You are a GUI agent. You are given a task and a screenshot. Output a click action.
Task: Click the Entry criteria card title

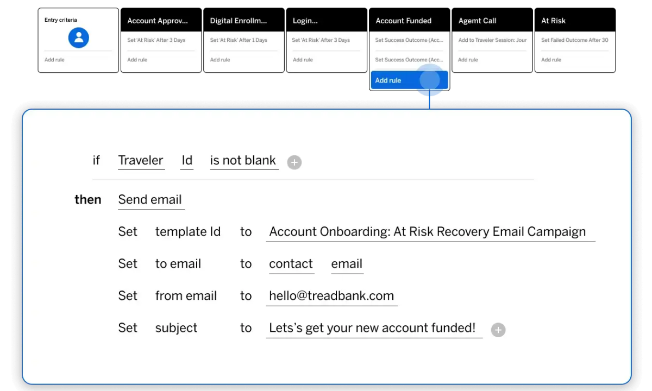point(61,20)
